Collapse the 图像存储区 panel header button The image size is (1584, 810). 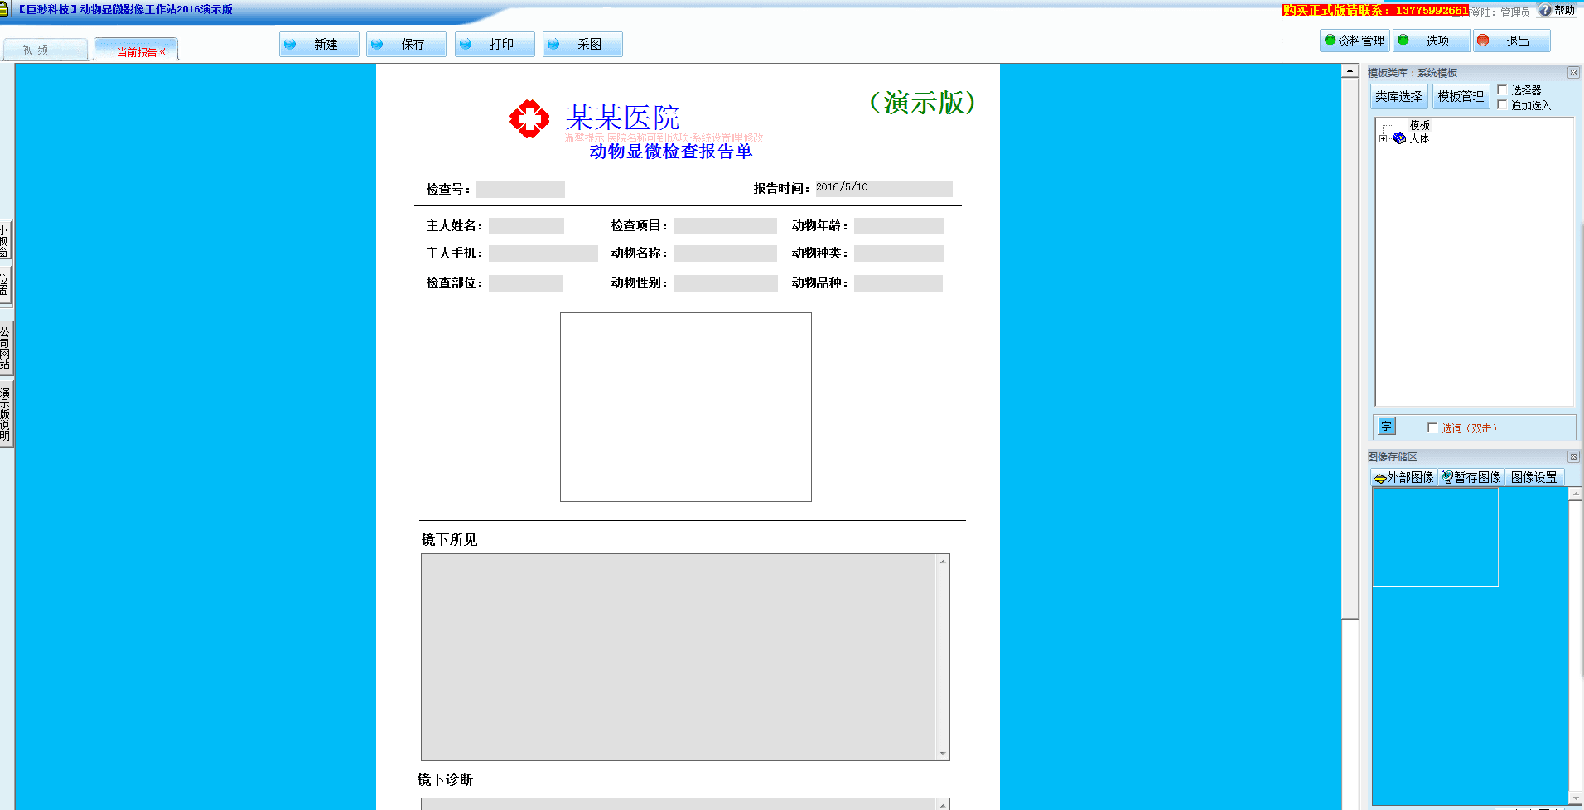pyautogui.click(x=1573, y=457)
